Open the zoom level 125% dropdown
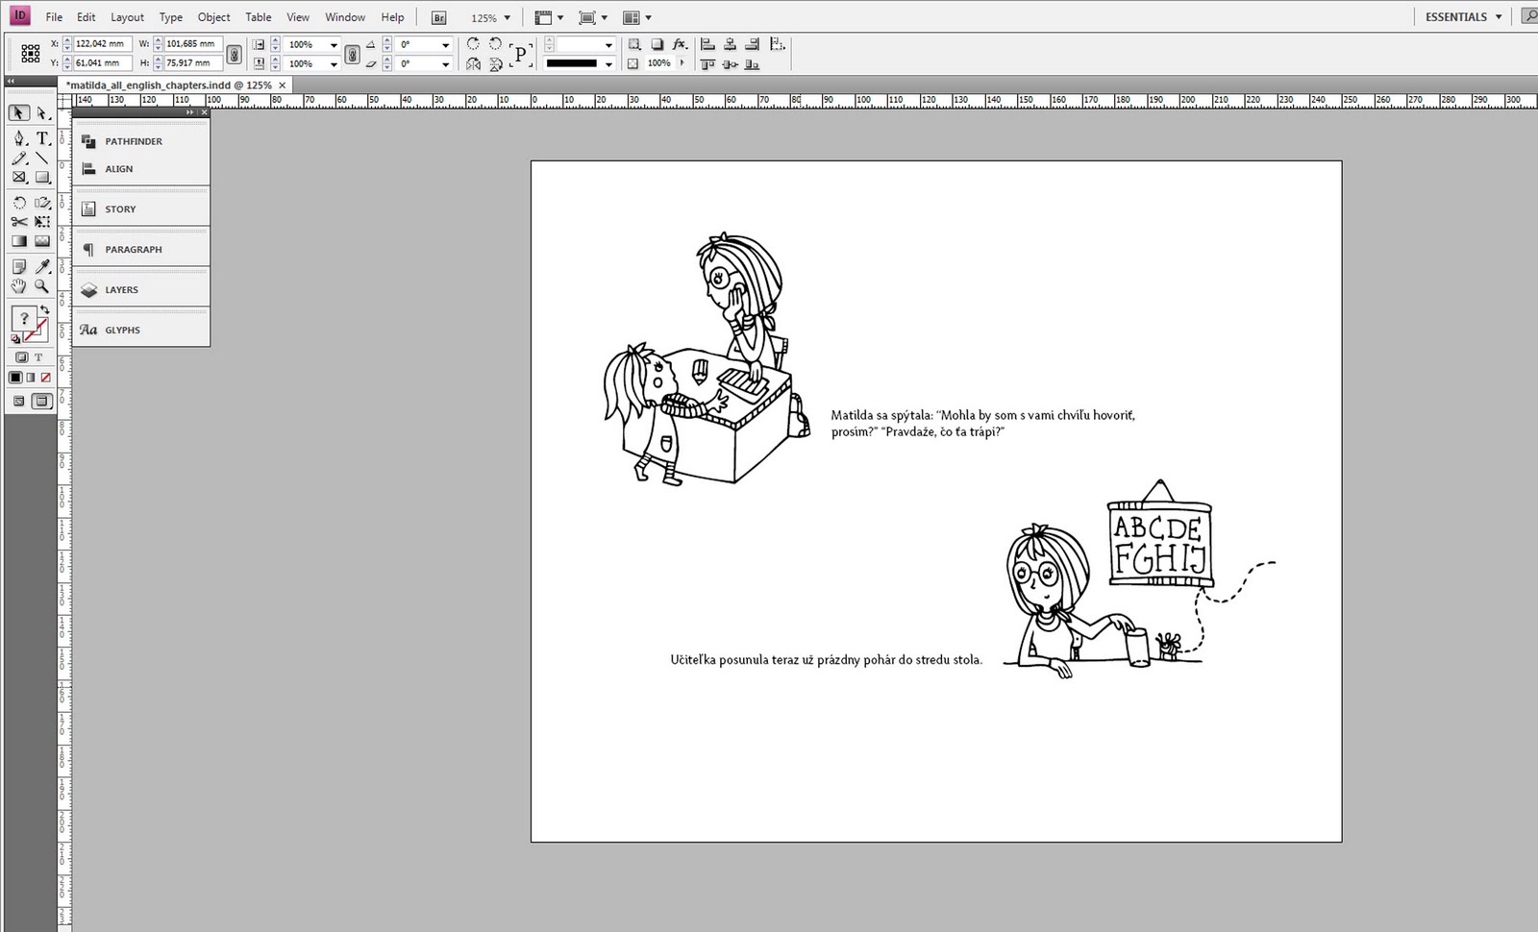1538x932 pixels. pos(508,18)
